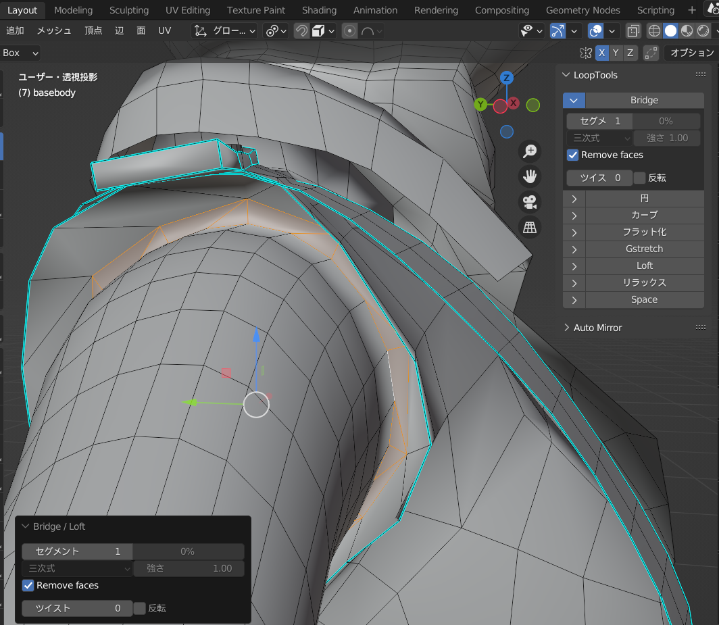Open the メッシュ menu

click(x=54, y=30)
